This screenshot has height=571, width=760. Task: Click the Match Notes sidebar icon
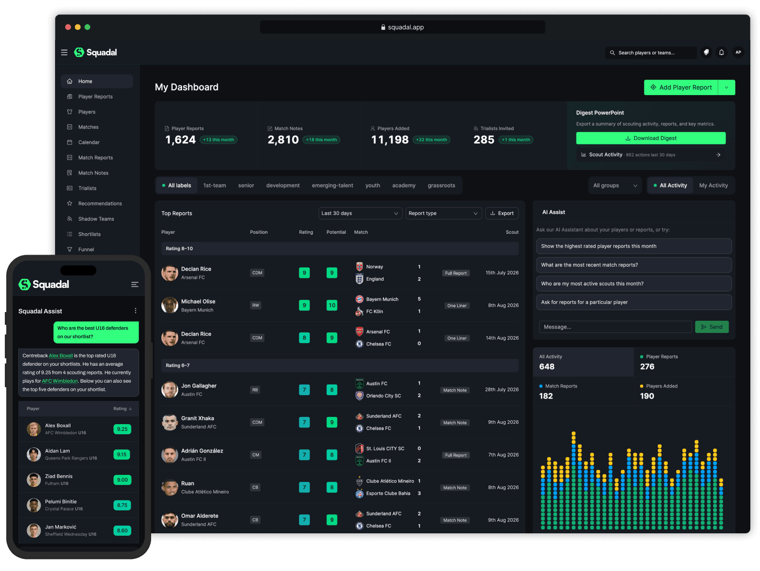coord(70,173)
